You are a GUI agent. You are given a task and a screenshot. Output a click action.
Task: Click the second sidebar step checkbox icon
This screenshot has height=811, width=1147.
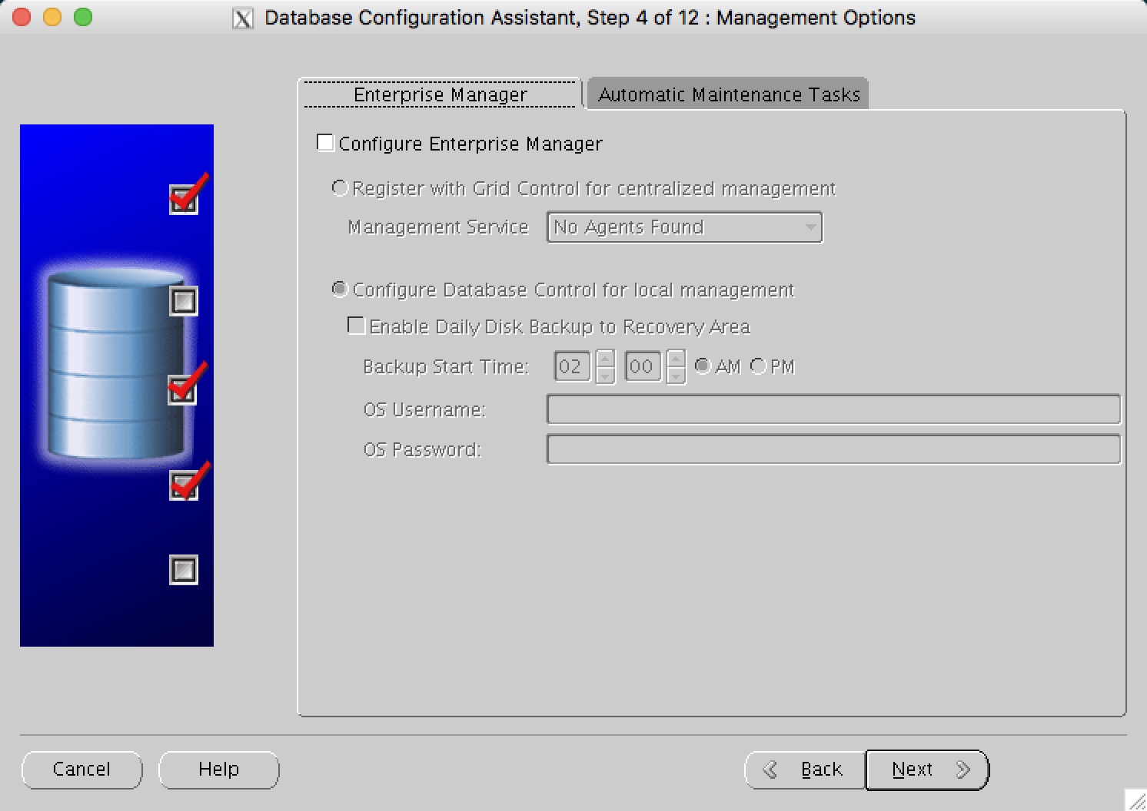183,302
